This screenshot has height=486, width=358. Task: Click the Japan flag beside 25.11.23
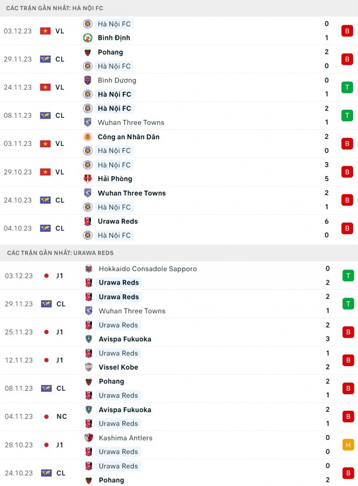pos(46,332)
